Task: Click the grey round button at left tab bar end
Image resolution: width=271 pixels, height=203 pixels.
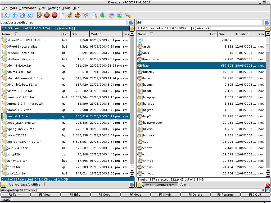Action: click(132, 185)
